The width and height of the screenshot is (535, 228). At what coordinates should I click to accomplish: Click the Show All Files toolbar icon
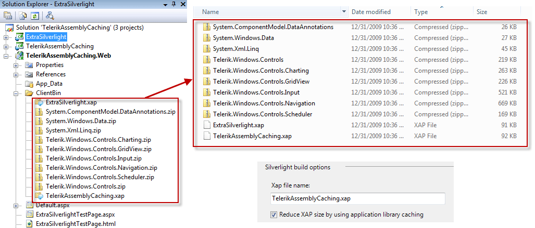click(x=23, y=16)
